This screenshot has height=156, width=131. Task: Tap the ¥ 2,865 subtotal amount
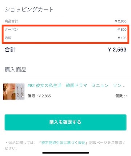[121, 21]
